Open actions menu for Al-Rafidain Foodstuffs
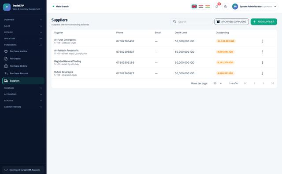The height and width of the screenshot is (174, 282). pos(262,52)
